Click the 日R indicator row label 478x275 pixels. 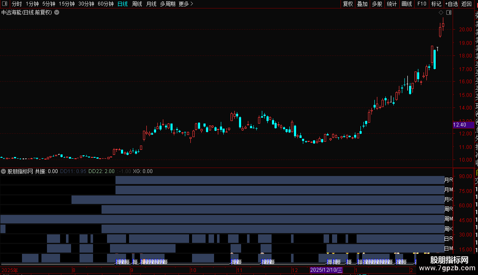[x=448, y=239]
